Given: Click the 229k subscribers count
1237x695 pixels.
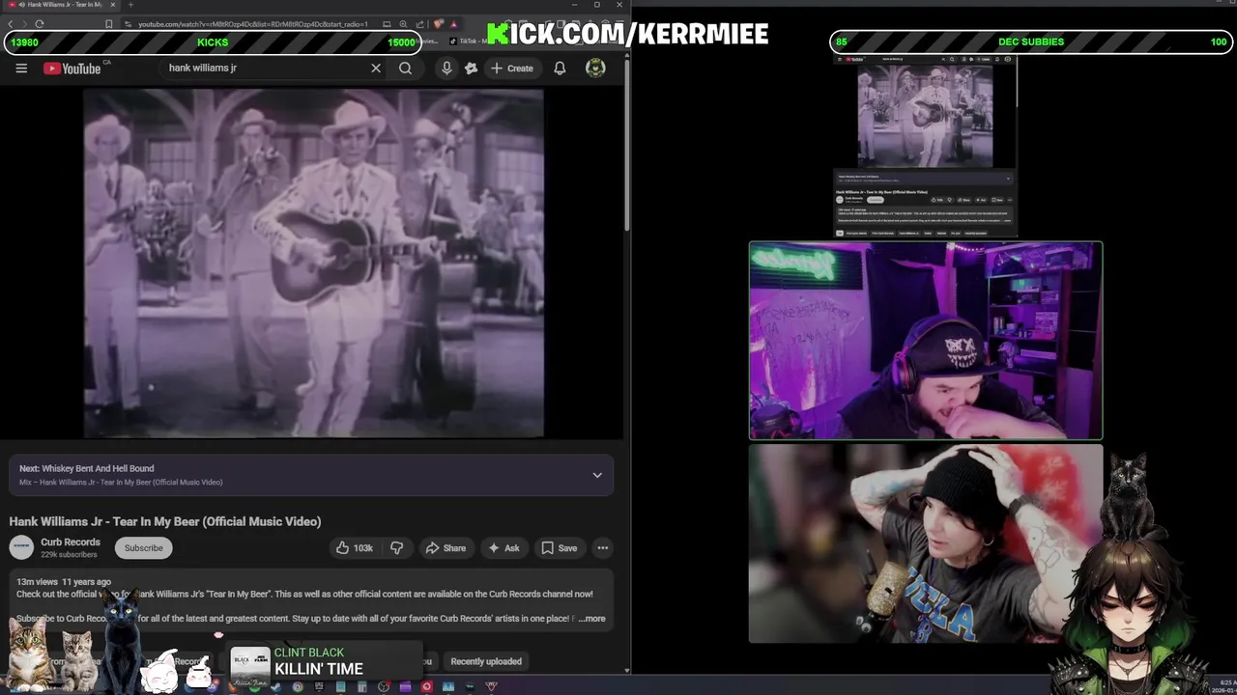Looking at the screenshot, I should coord(69,555).
